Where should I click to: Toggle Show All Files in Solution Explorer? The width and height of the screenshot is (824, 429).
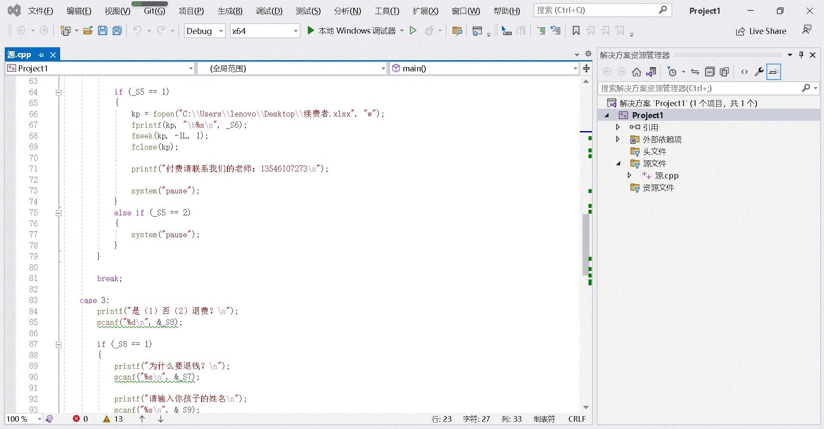[724, 72]
